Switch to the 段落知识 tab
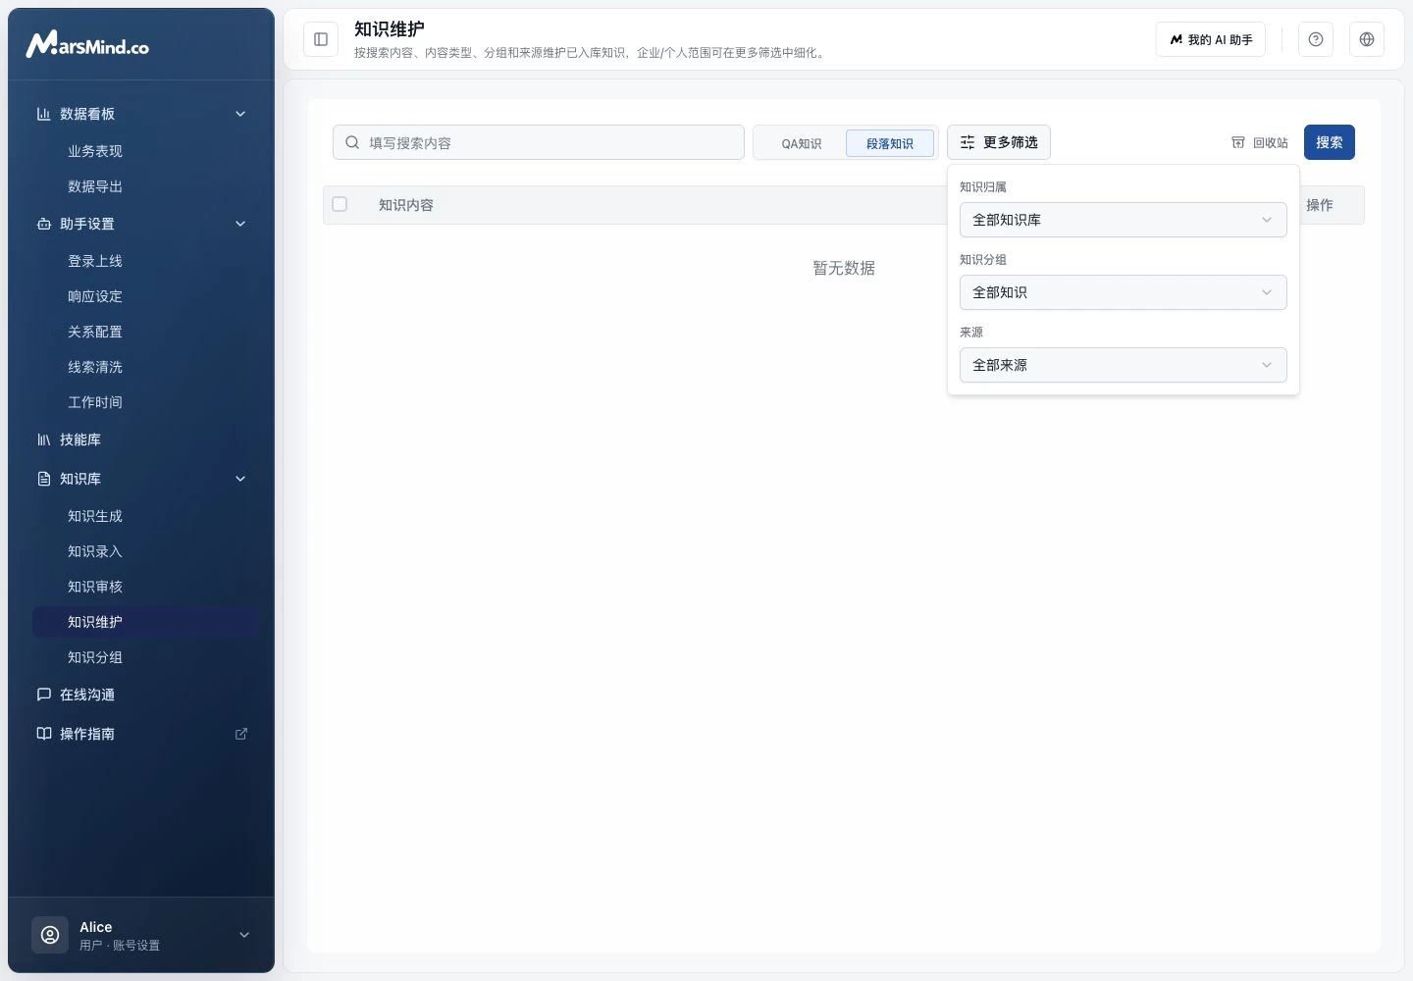Image resolution: width=1413 pixels, height=981 pixels. pos(890,143)
